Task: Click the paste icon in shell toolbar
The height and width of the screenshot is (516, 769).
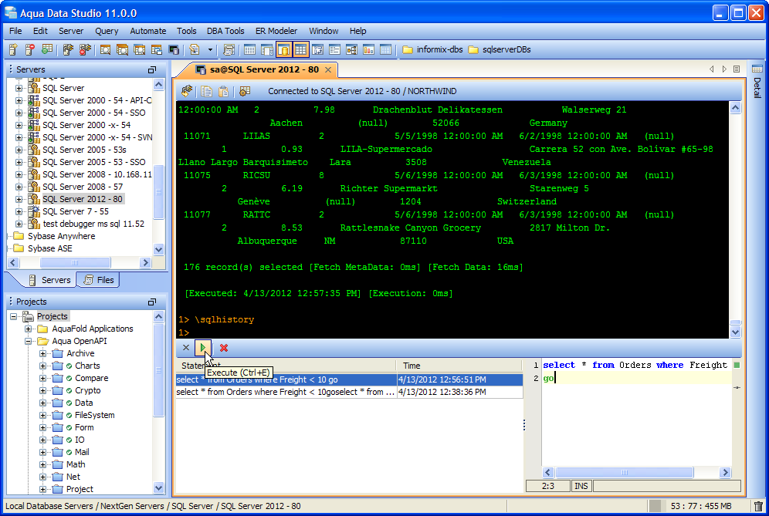Action: [x=223, y=91]
